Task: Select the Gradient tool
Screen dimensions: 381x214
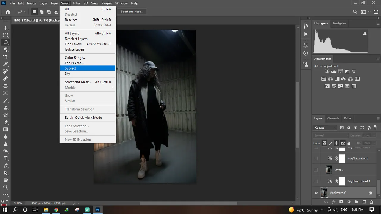Action: click(5, 129)
